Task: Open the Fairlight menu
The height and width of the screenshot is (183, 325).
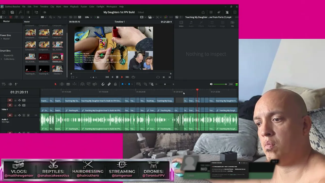Action: point(100,7)
